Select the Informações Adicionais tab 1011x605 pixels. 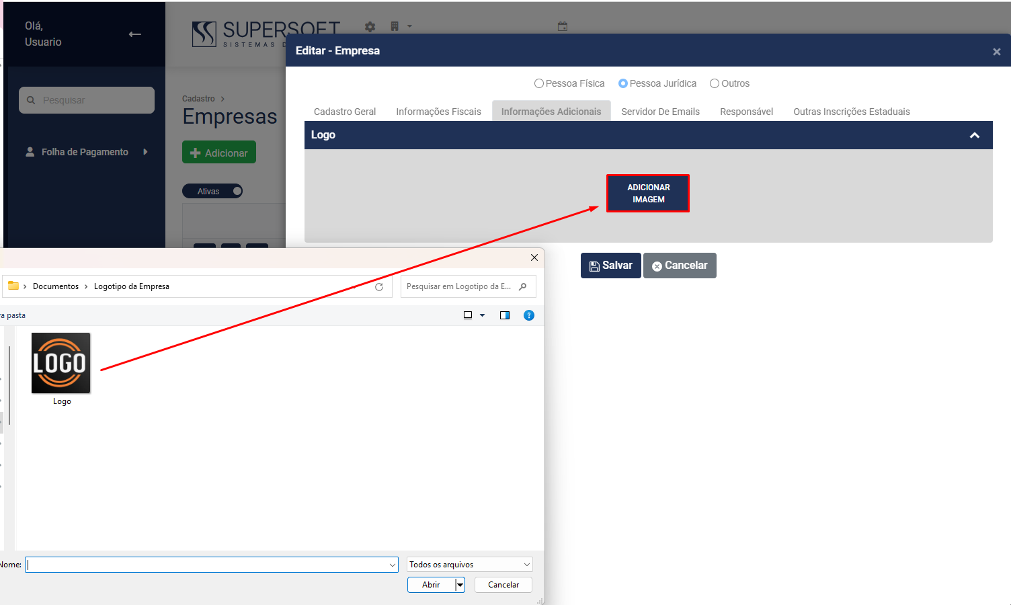pyautogui.click(x=551, y=112)
